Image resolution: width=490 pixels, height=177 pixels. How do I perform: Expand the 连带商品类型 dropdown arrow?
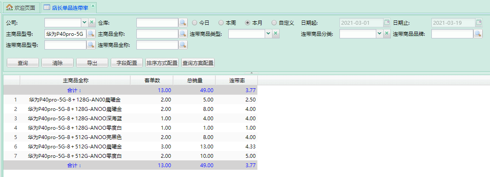click(269, 34)
